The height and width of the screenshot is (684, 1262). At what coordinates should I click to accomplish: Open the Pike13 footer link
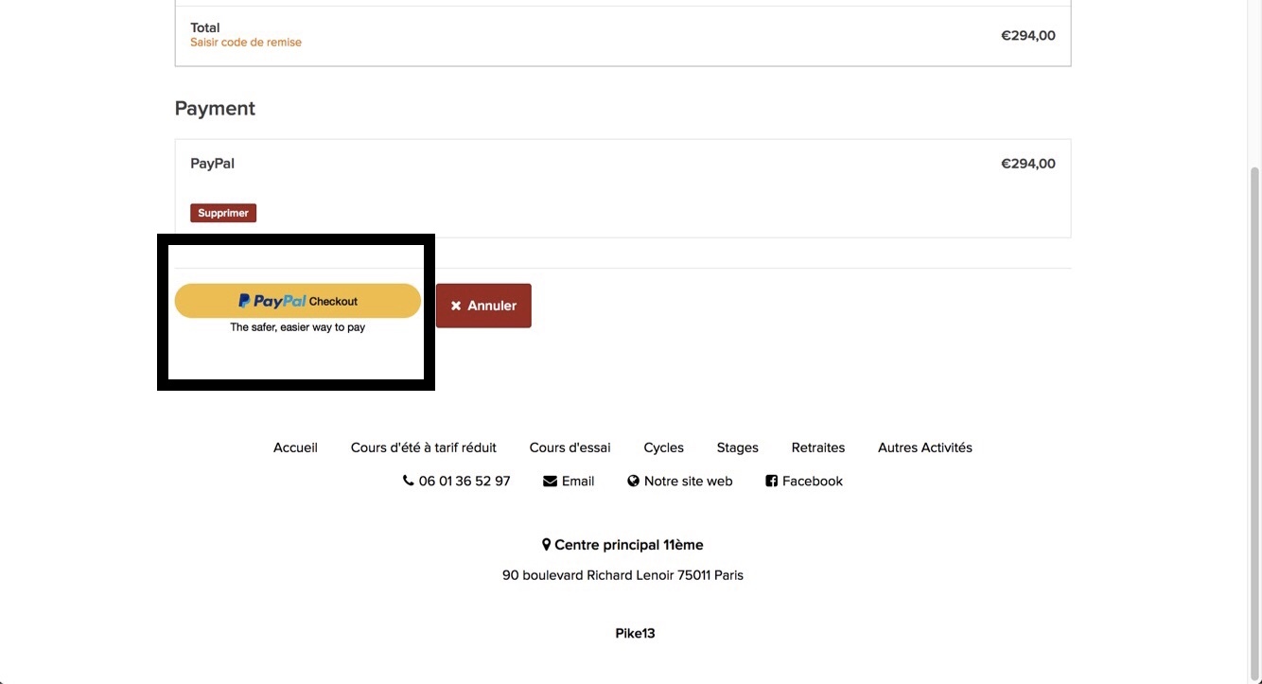point(635,634)
